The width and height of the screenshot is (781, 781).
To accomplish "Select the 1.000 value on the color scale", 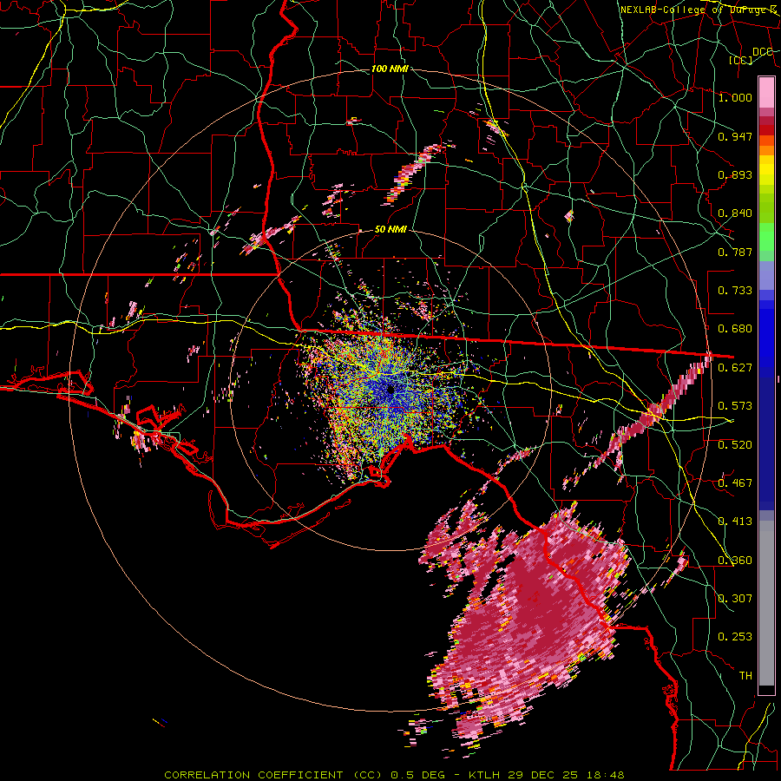I will click(x=735, y=97).
